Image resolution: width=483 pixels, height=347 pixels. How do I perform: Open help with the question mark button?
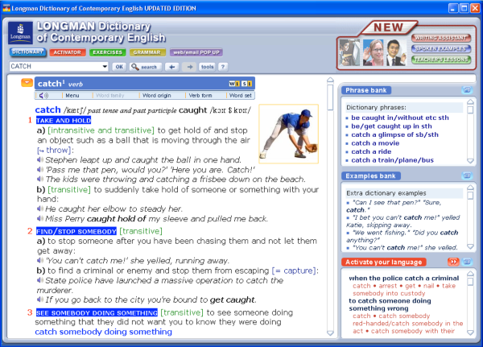point(223,67)
